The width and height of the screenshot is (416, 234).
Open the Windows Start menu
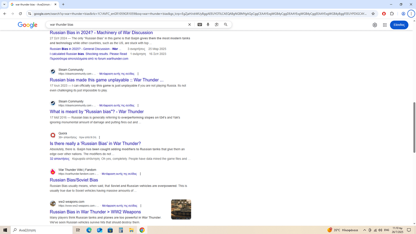click(x=5, y=230)
